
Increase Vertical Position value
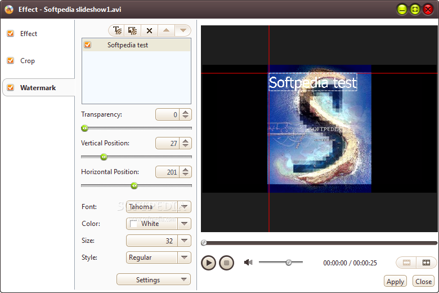pyautogui.click(x=185, y=141)
